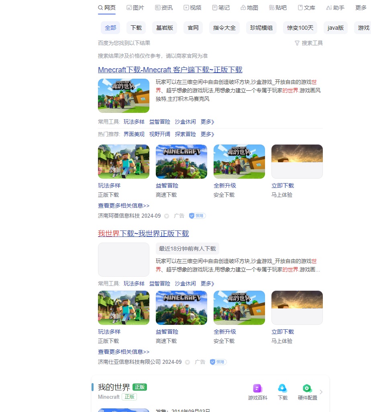Click 保障 shield badge under first ad
The image size is (371, 412).
pos(197,216)
